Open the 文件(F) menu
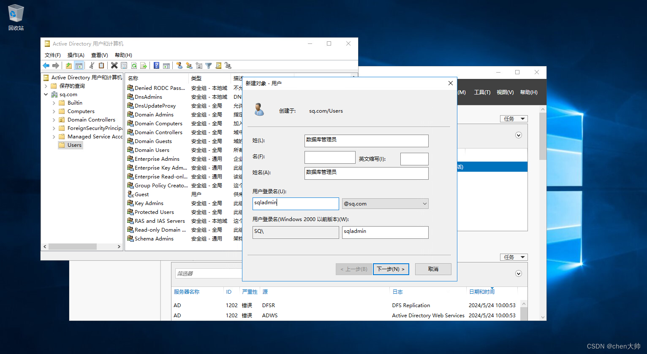This screenshot has width=647, height=354. pos(53,55)
